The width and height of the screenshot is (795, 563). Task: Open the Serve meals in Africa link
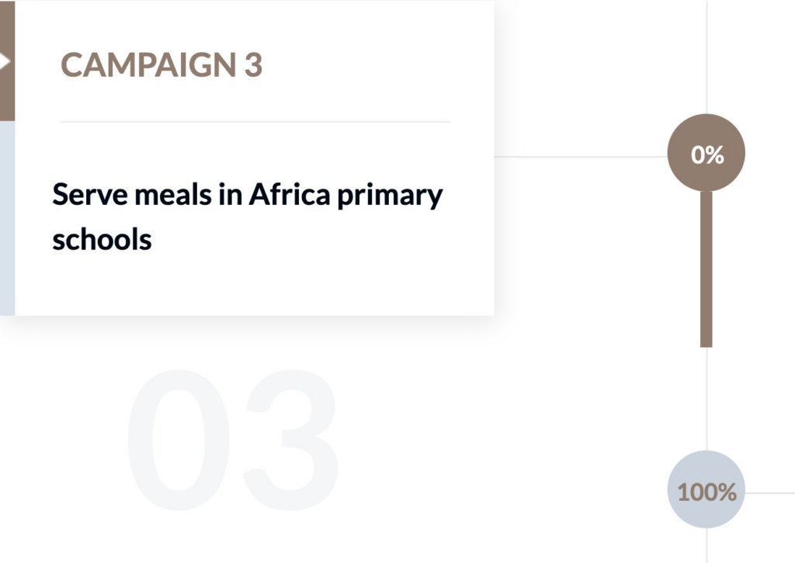point(246,215)
